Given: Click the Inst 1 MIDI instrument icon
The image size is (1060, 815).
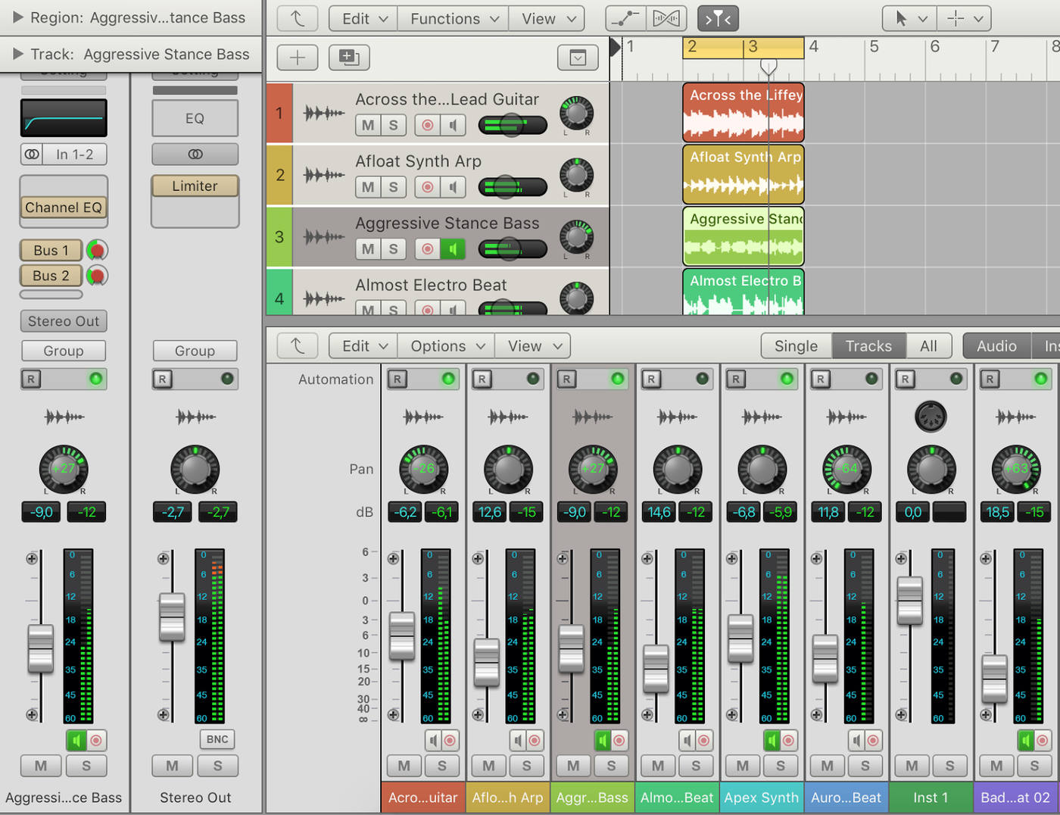Looking at the screenshot, I should [x=931, y=417].
